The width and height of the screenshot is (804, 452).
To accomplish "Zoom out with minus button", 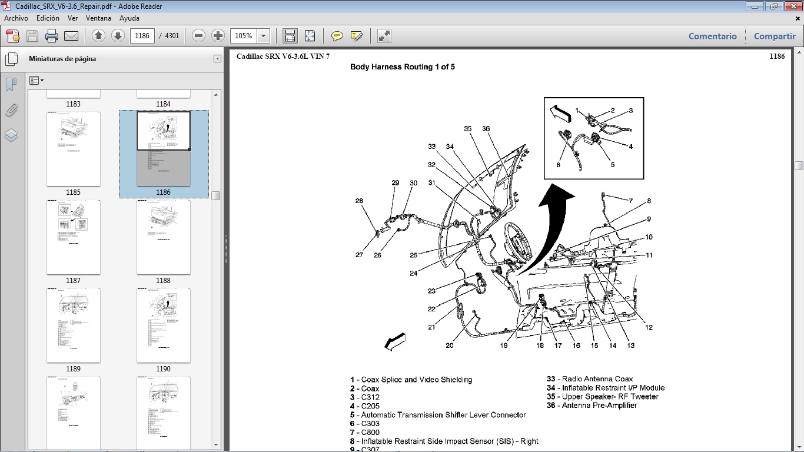I will pyautogui.click(x=199, y=36).
